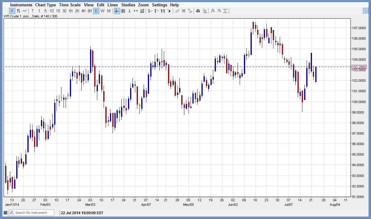
Task: Toggle the 1H timeframe button
Action: [71, 11]
